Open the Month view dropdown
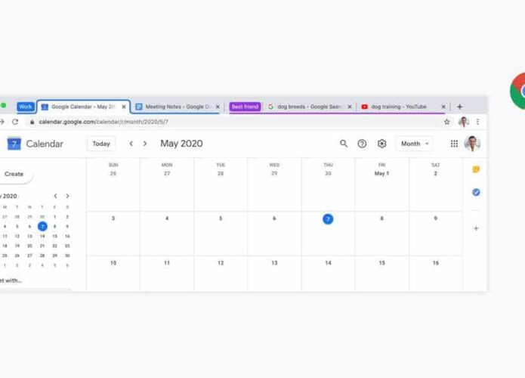525x378 pixels. click(415, 144)
